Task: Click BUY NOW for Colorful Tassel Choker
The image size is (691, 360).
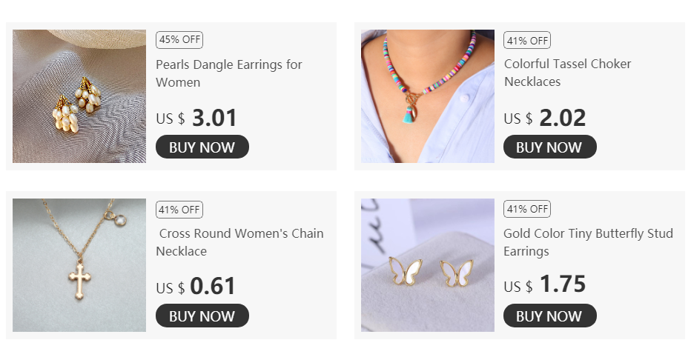Action: click(550, 147)
